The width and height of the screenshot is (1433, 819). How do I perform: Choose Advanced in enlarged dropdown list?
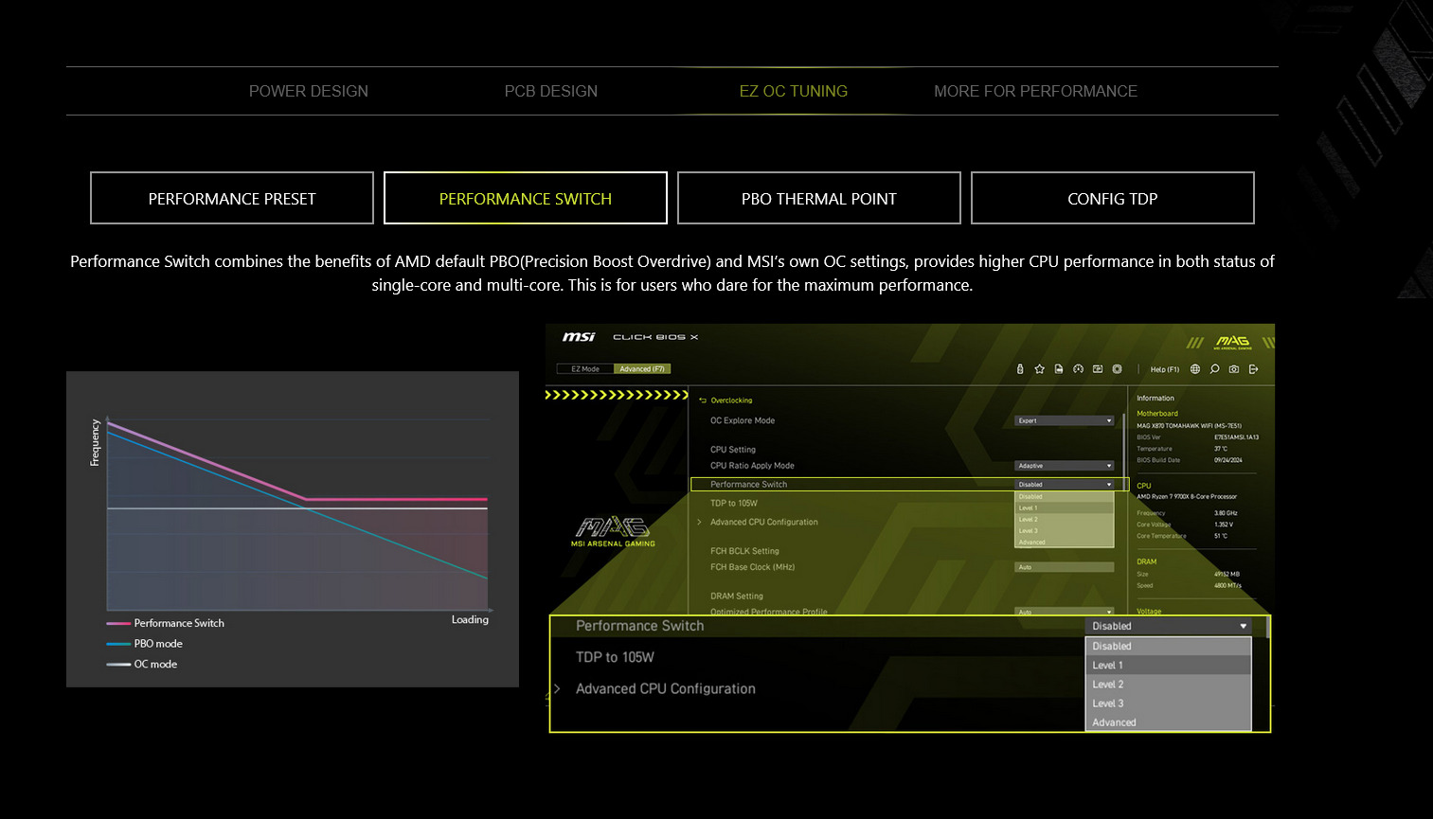tap(1168, 722)
